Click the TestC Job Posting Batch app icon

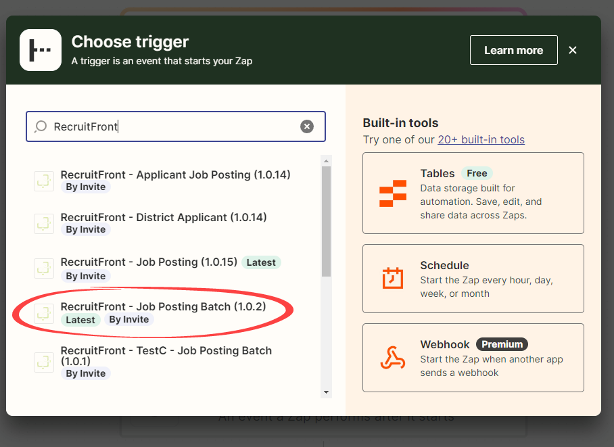44,362
